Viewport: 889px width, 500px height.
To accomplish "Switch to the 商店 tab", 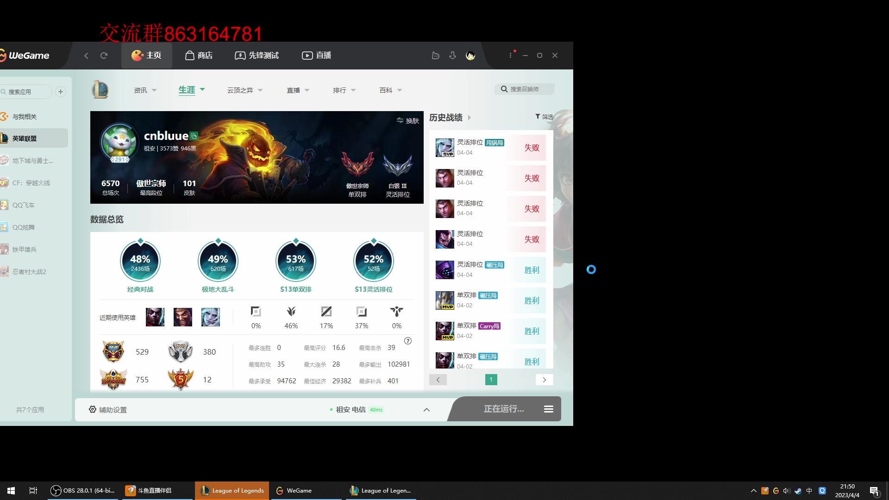I will [199, 55].
